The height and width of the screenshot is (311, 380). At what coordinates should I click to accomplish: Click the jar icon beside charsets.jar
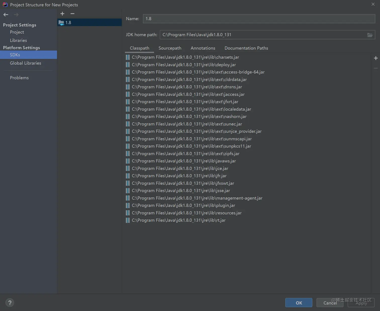pos(128,57)
